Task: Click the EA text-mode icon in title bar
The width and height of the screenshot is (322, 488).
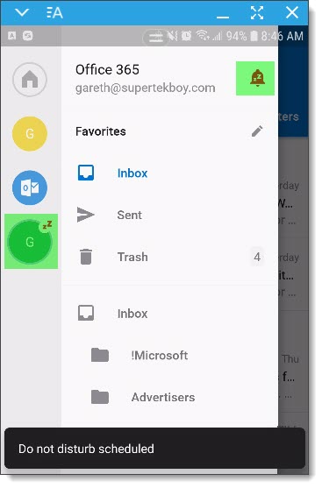Action: pos(54,13)
